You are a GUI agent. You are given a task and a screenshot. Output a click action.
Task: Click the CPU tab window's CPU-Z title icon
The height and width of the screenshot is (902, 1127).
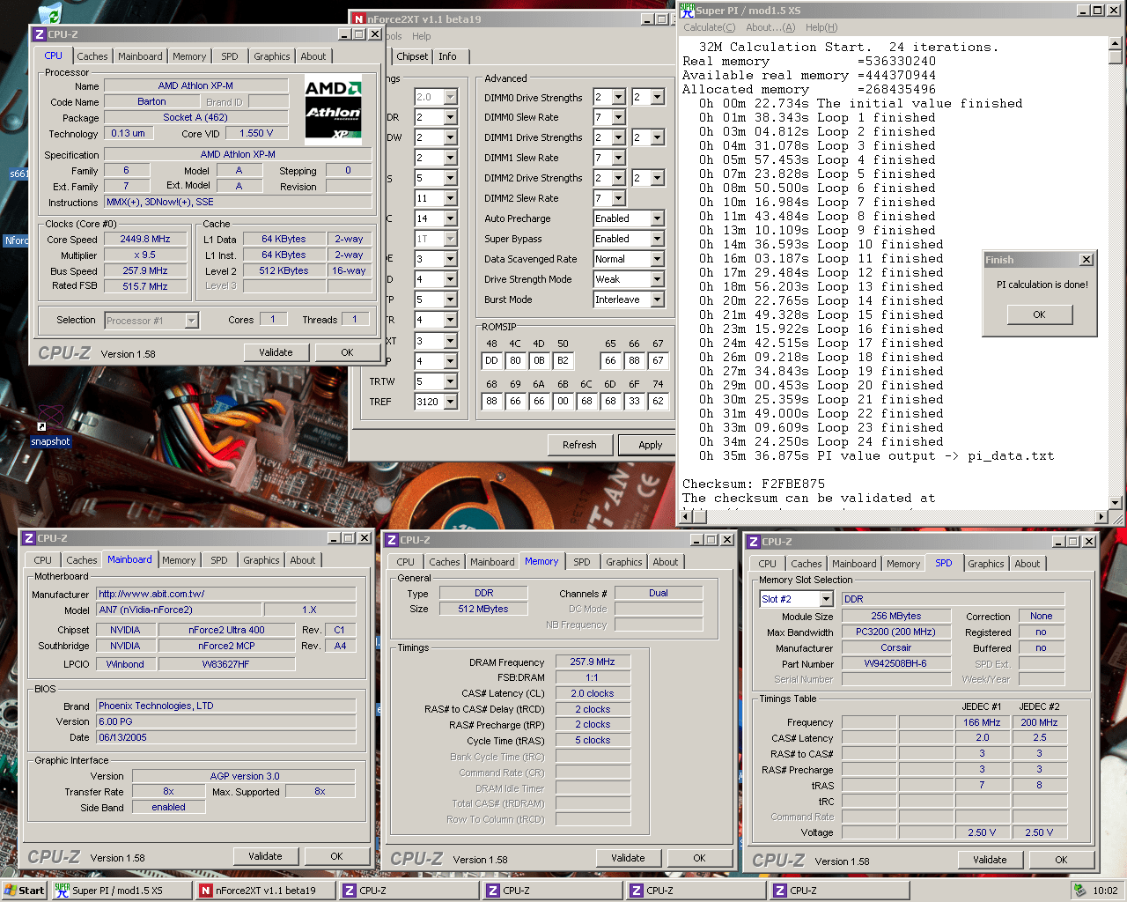39,34
